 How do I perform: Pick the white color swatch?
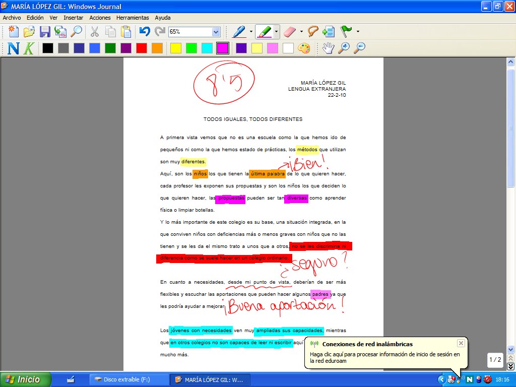tap(288, 48)
